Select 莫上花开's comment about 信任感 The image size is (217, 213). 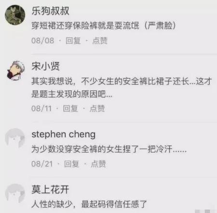(89, 204)
